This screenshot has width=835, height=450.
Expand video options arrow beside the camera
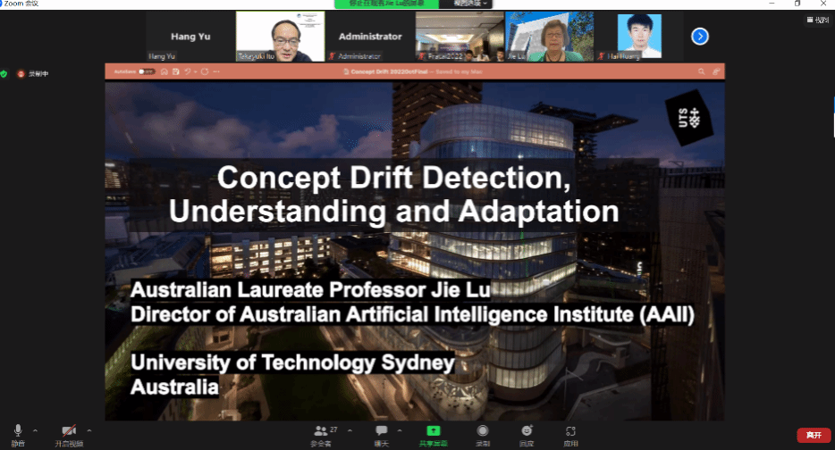point(89,430)
